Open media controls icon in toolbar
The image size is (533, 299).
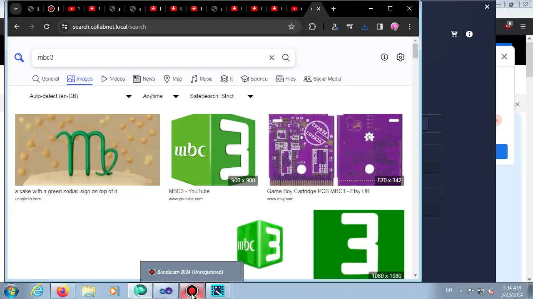[349, 27]
